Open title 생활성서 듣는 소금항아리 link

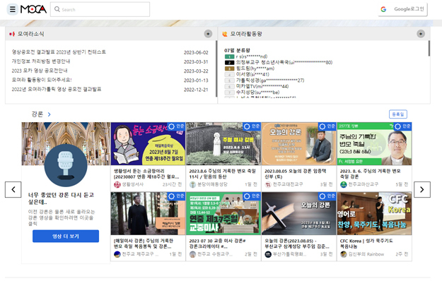[146, 174]
